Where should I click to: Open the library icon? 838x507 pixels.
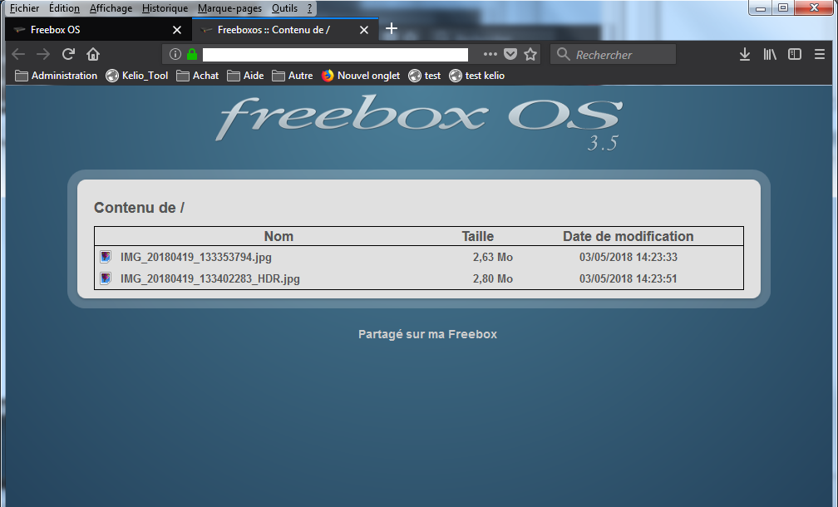(x=770, y=54)
